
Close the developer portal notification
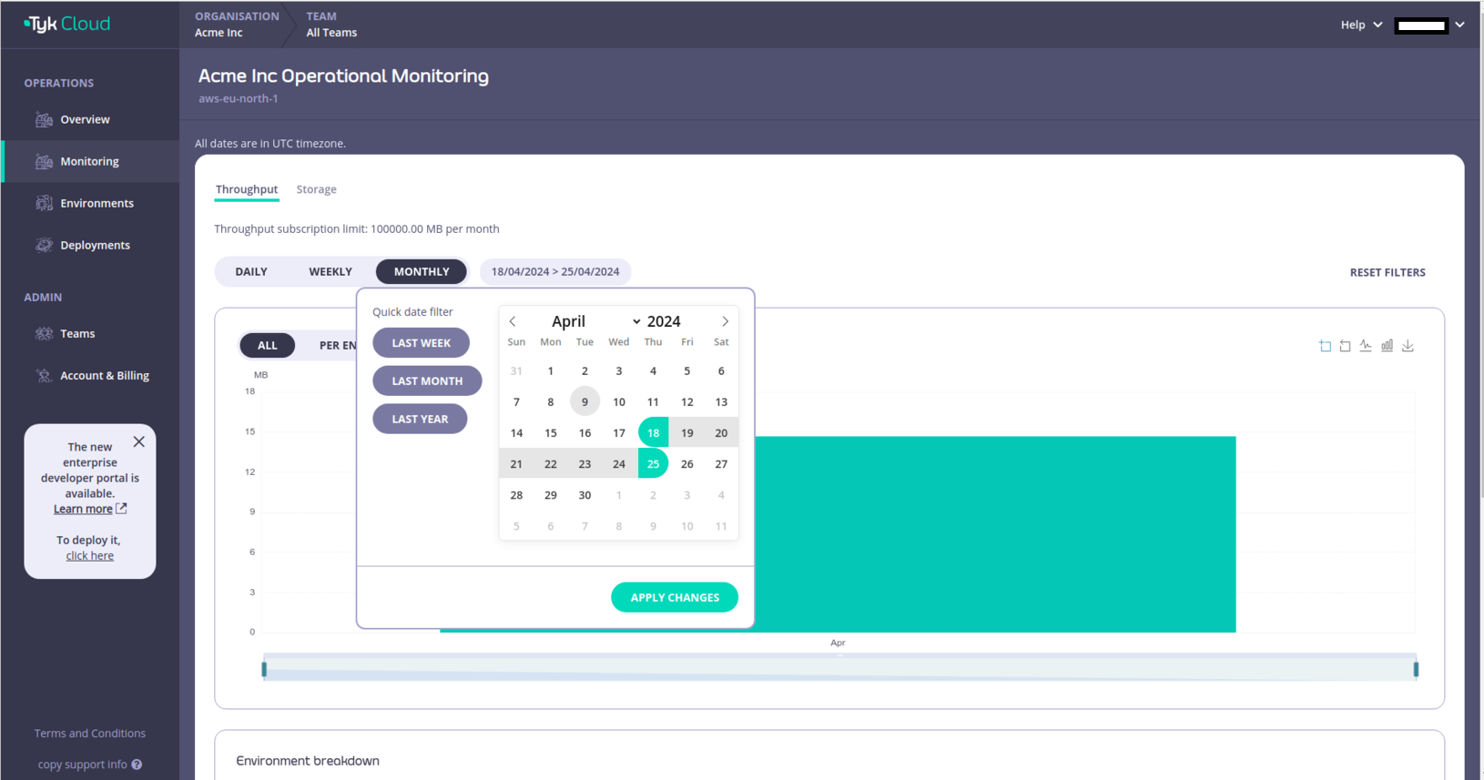tap(138, 441)
